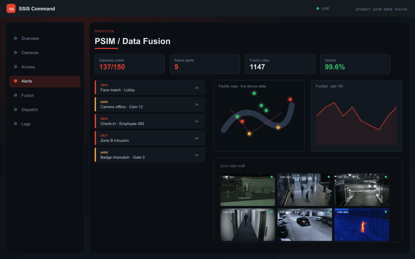
Task: Select red map marker at road's end
Action: (290, 99)
